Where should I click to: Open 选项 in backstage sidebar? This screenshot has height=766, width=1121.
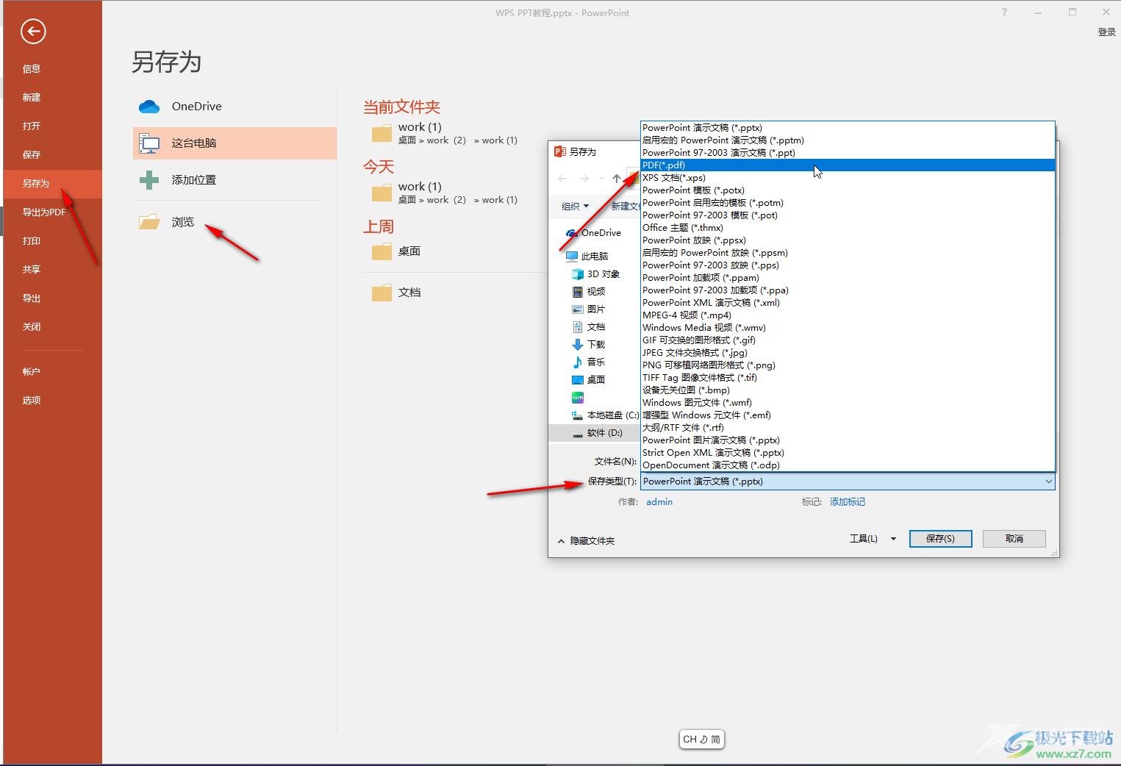tap(52, 401)
